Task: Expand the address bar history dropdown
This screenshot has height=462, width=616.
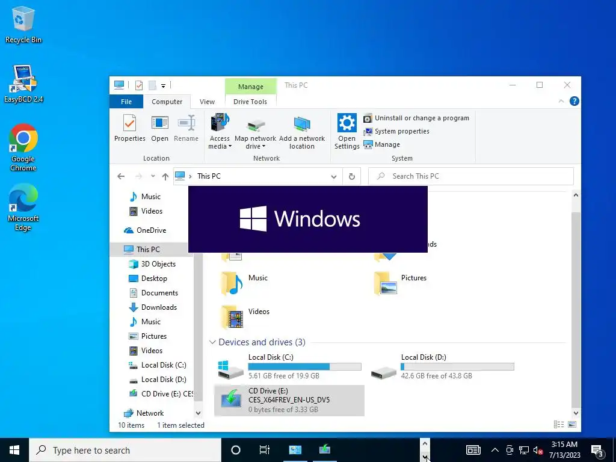Action: (x=333, y=177)
